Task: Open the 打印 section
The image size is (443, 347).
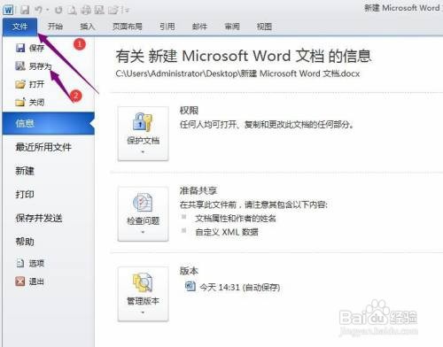Action: tap(25, 195)
